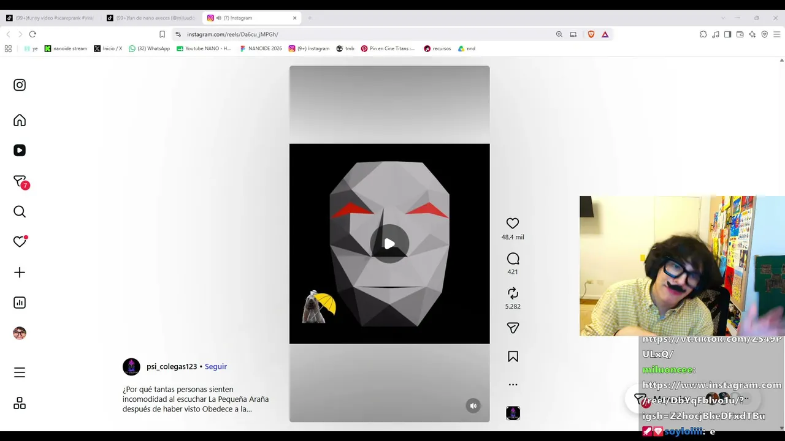
Task: Open Instagram search in sidebar
Action: (x=20, y=212)
